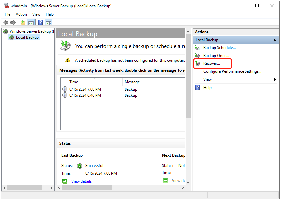
Task: Click green arrow icon under Next Backup
Action: (165, 180)
